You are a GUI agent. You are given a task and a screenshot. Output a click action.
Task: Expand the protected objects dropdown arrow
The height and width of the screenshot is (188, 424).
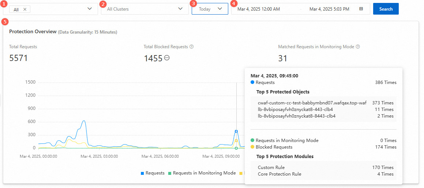click(x=90, y=9)
